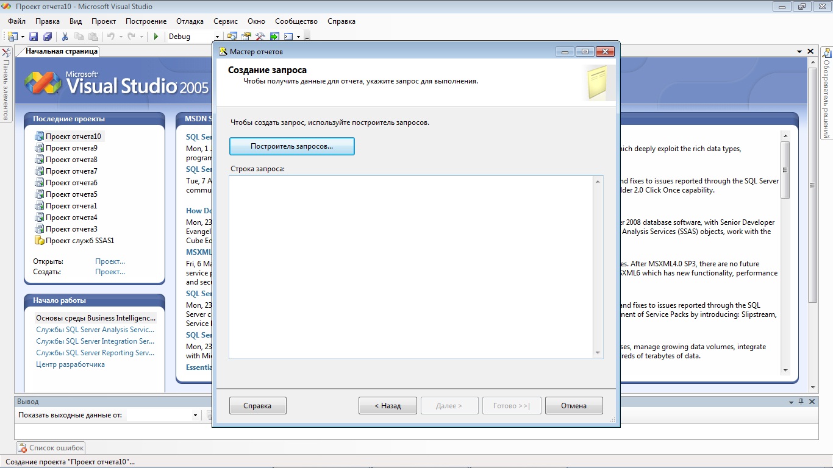
Task: Click the icon beside Проект отчета7
Action: pos(40,171)
